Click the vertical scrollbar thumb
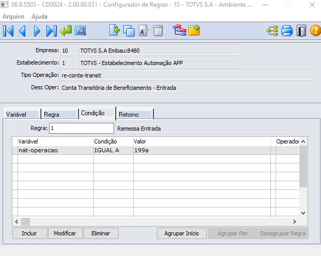 (x=303, y=167)
